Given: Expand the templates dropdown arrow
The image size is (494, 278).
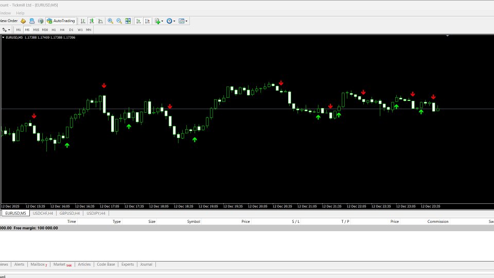Looking at the screenshot, I should (186, 21).
